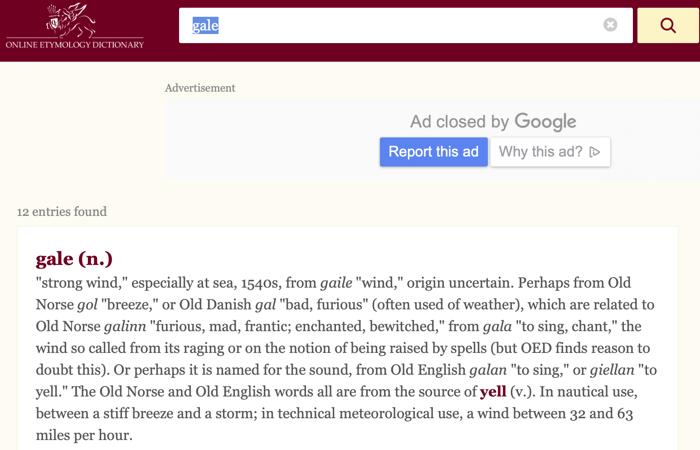Click the italic word galinn

tap(125, 326)
